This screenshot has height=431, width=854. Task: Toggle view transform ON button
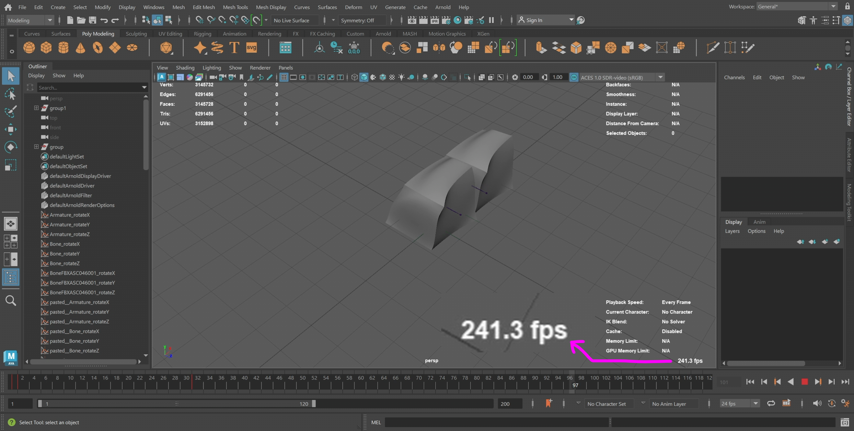574,77
